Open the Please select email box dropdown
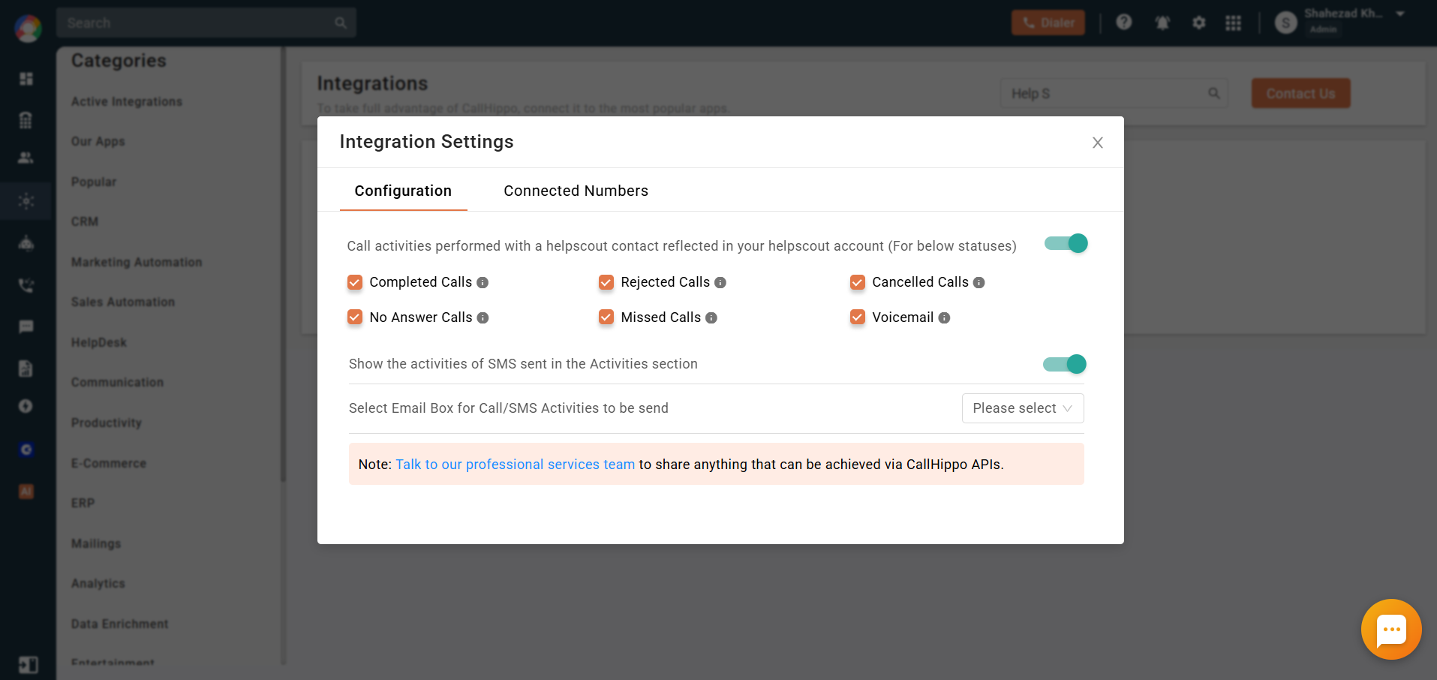The image size is (1437, 680). [x=1023, y=408]
